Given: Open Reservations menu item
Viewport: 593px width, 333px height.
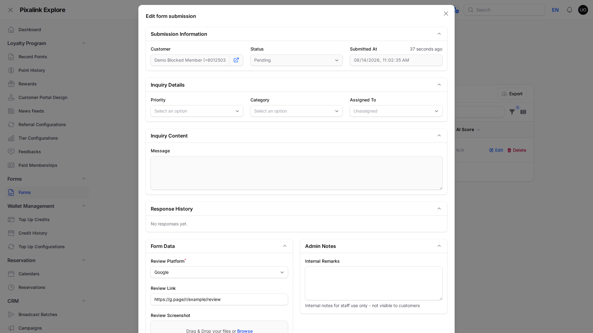Looking at the screenshot, I should [x=47, y=287].
